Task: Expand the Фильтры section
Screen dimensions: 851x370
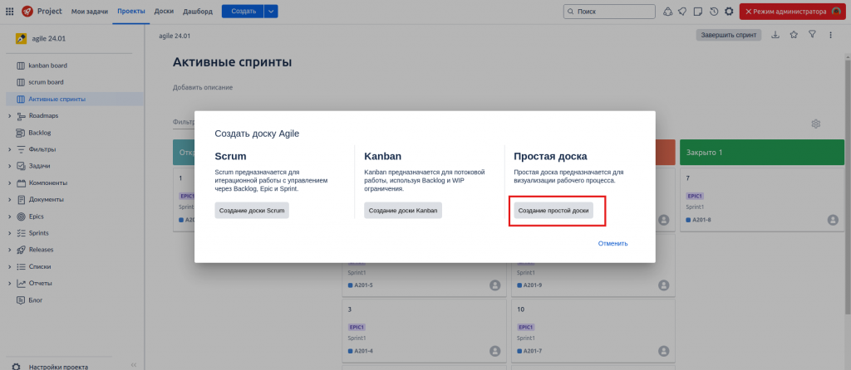Action: 10,149
